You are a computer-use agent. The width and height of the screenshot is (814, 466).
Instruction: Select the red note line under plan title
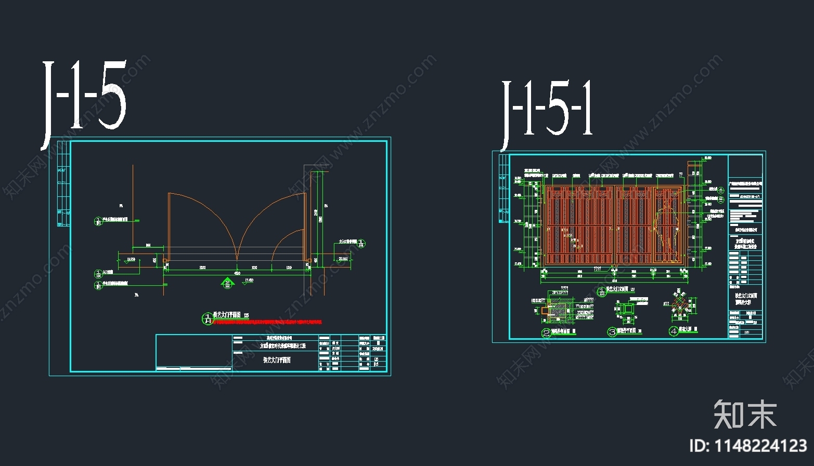point(268,322)
